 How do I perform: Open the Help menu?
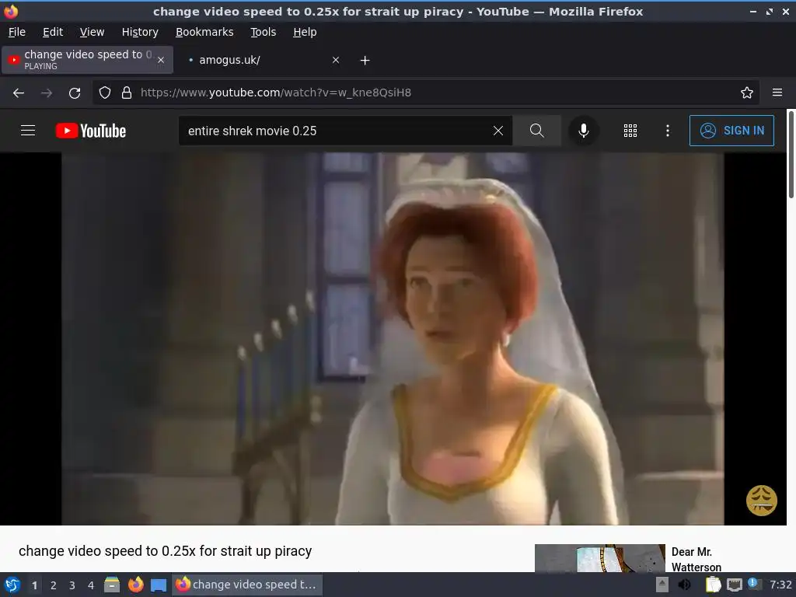pos(305,32)
